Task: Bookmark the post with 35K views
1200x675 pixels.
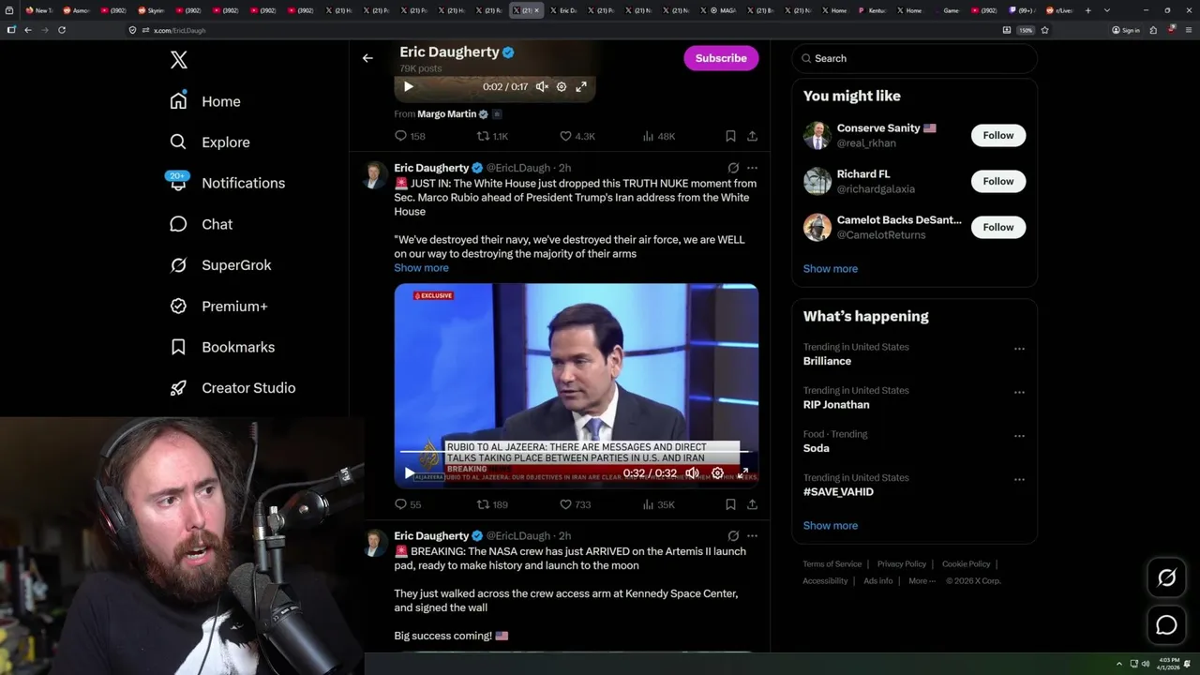Action: [x=730, y=504]
